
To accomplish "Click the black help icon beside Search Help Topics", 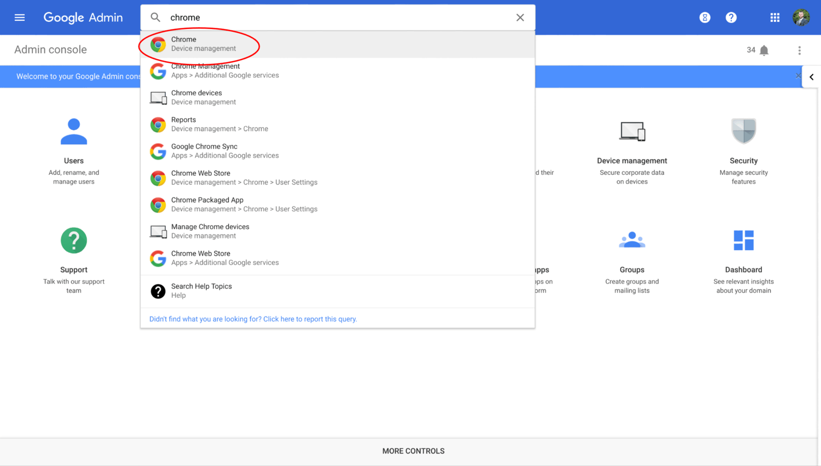I will tap(158, 291).
